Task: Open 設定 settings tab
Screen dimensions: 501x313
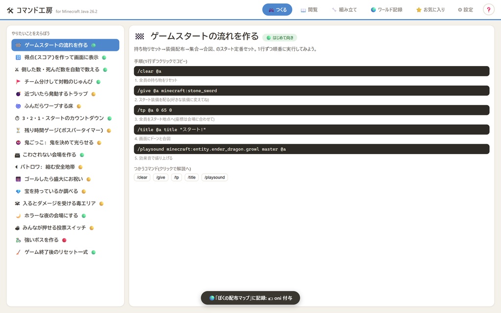Action: (x=465, y=10)
